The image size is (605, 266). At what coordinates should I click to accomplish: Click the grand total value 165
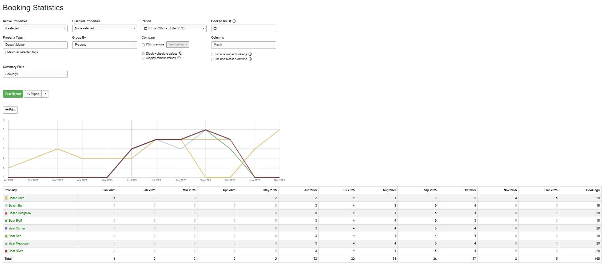tap(597, 259)
